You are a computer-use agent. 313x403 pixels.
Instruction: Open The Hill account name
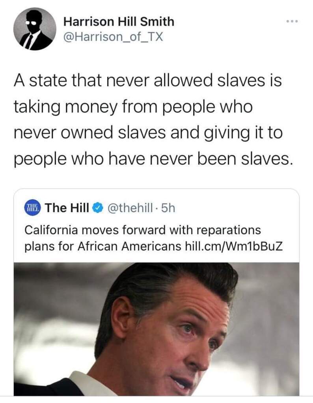(x=67, y=208)
